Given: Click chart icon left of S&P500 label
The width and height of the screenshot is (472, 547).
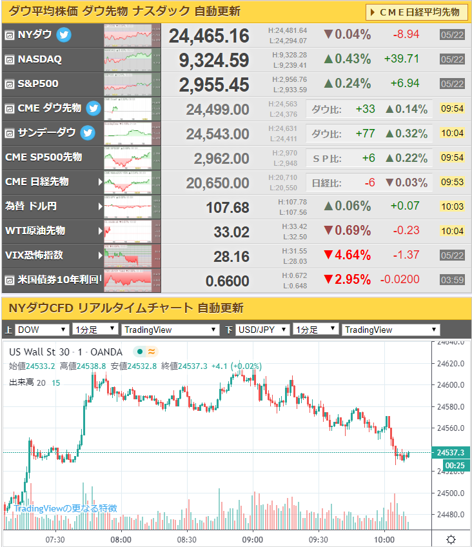Looking at the screenshot, I should click(10, 84).
